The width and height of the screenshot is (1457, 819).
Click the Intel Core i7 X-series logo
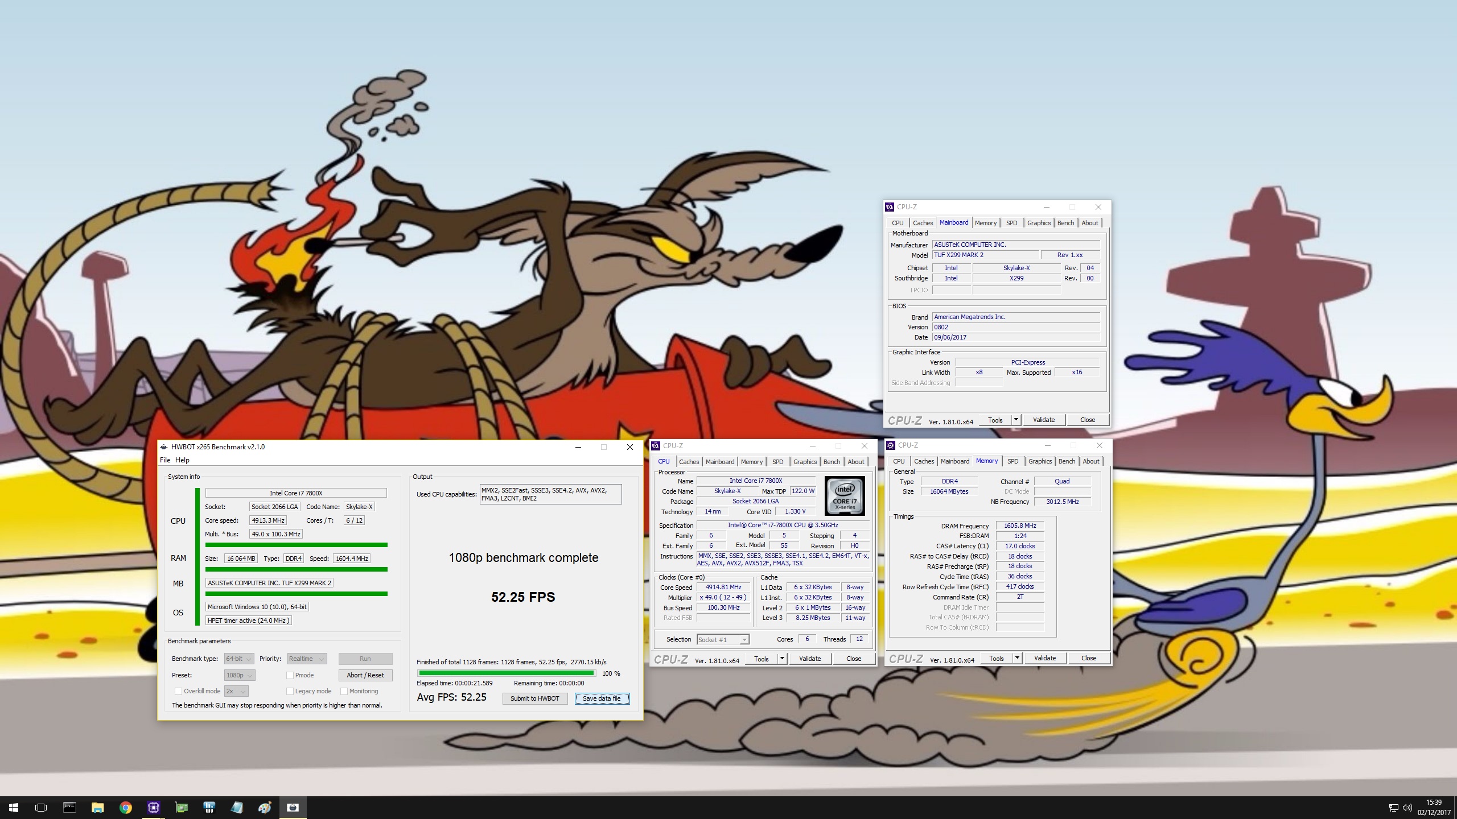(845, 496)
